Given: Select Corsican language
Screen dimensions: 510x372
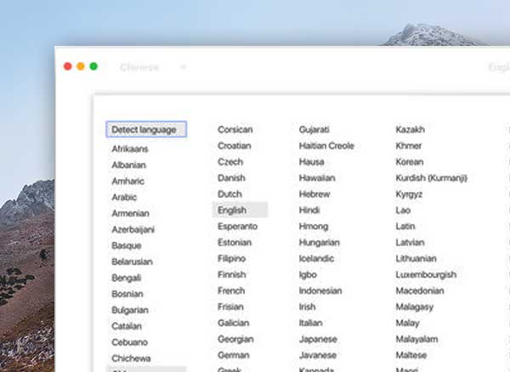Looking at the screenshot, I should pos(235,129).
